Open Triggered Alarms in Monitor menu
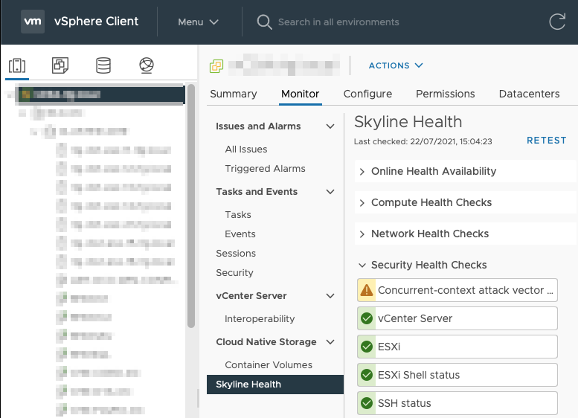The height and width of the screenshot is (418, 578). coord(265,168)
